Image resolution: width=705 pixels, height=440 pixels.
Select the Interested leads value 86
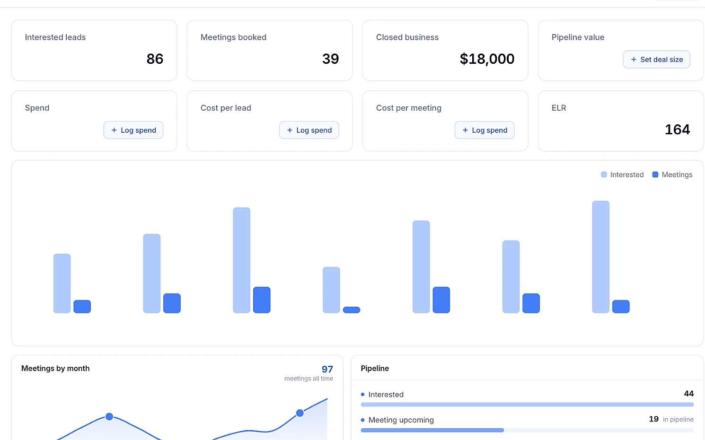point(155,59)
